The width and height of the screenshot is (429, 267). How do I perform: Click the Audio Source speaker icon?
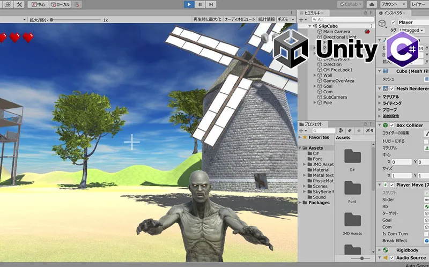point(385,258)
